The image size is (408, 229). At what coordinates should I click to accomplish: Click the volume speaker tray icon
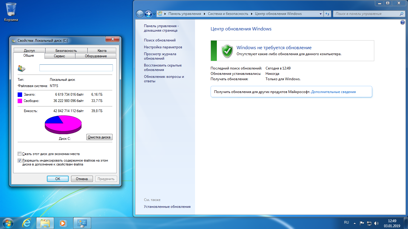[x=376, y=223]
